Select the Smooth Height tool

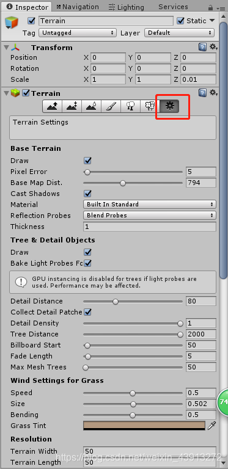coord(91,106)
